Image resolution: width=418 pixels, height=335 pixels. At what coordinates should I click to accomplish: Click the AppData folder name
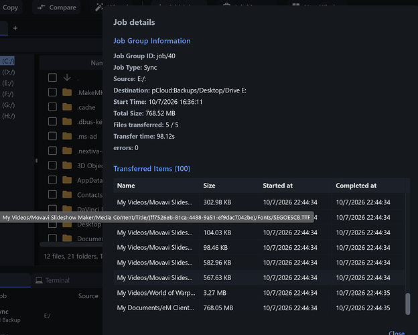click(90, 180)
